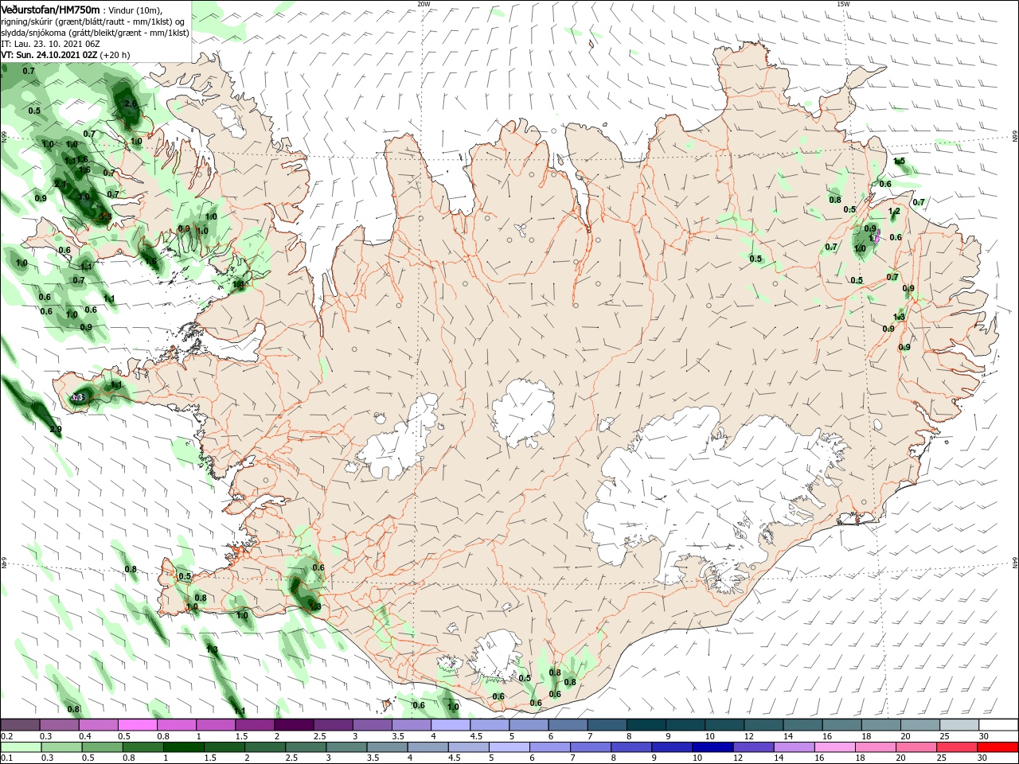Click the palest green 0.1 swatch, lower legend row
The height and width of the screenshot is (764, 1019).
21,747
